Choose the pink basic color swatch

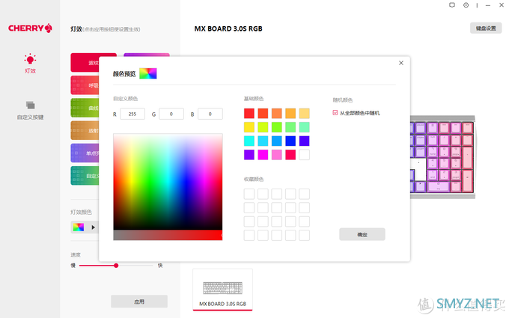point(276,155)
